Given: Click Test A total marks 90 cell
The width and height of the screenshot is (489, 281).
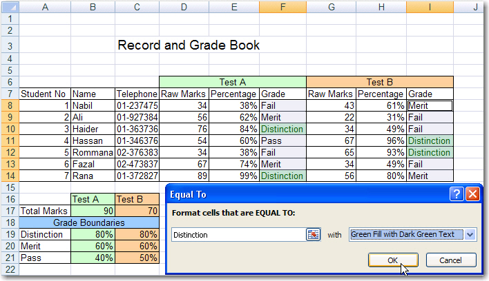Looking at the screenshot, I should 93,211.
